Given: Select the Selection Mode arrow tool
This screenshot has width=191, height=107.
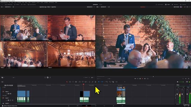Looking at the screenshot, I should pos(67,82).
